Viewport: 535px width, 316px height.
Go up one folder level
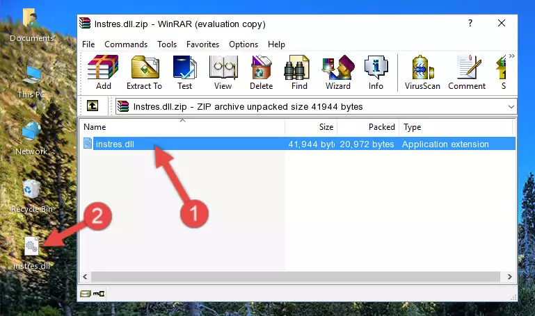(x=93, y=106)
